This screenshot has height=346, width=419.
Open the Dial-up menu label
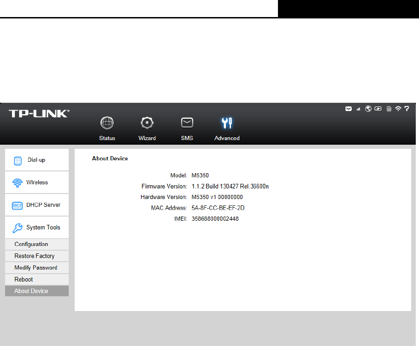click(x=36, y=160)
